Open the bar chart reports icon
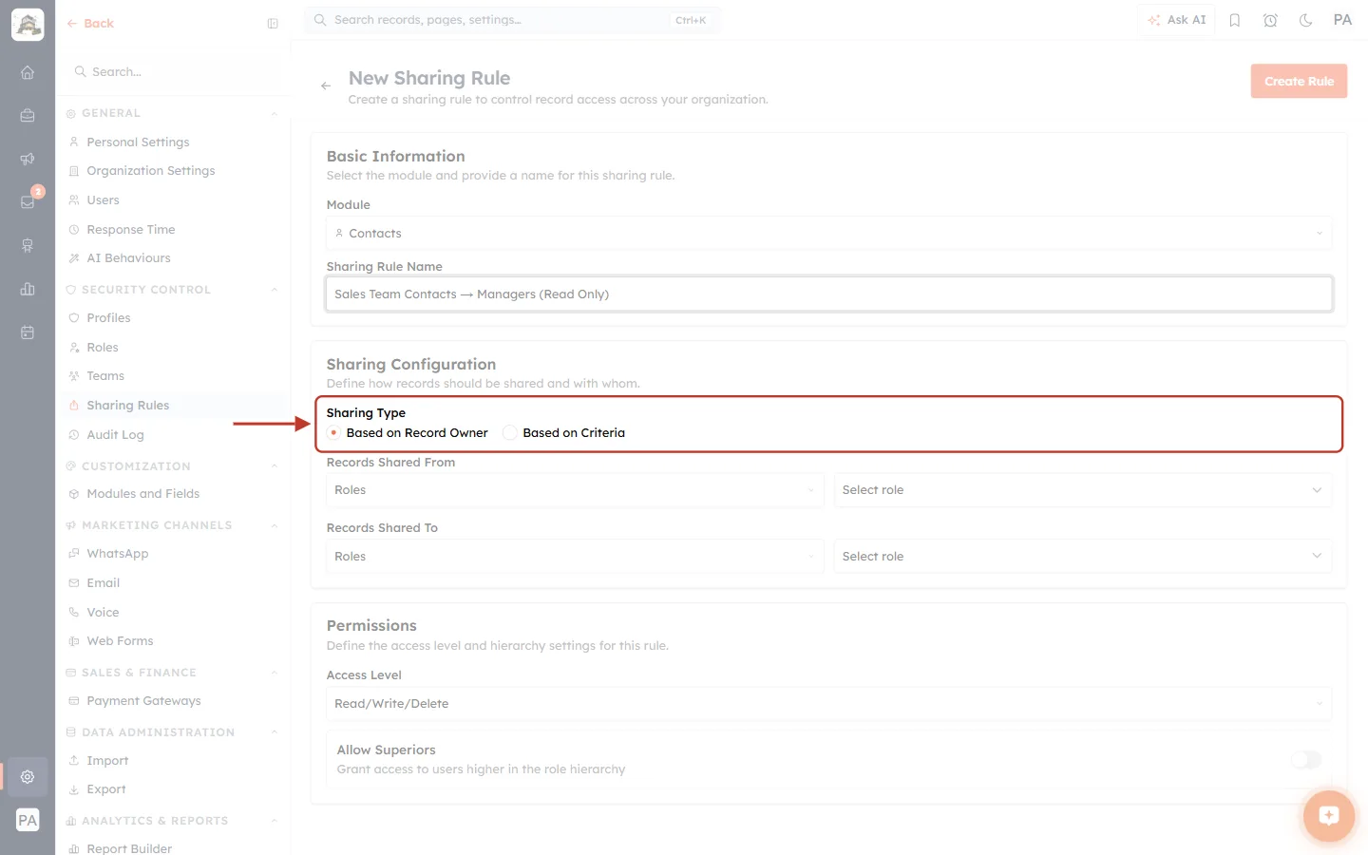1368x855 pixels. click(28, 289)
